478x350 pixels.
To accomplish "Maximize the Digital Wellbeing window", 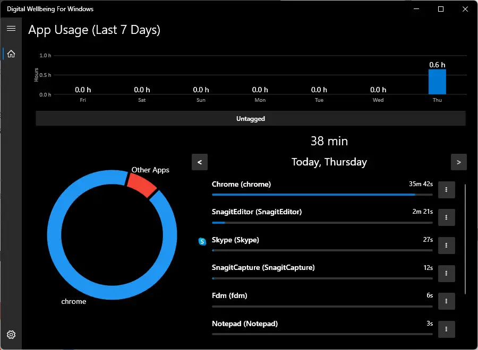I will (441, 9).
